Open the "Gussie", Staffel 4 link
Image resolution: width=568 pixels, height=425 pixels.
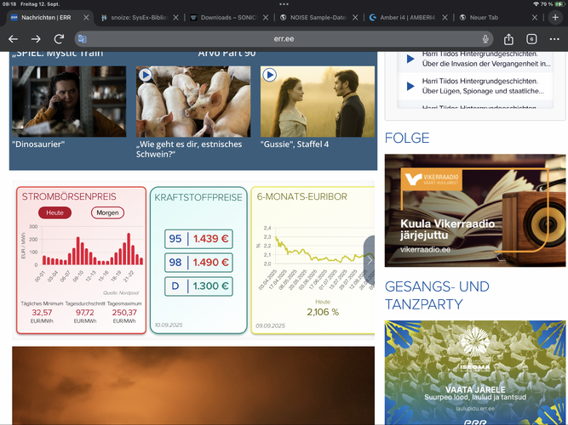pos(294,144)
